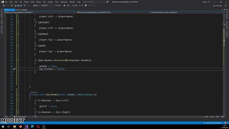Open File Explorer from the taskbar

(15, 126)
